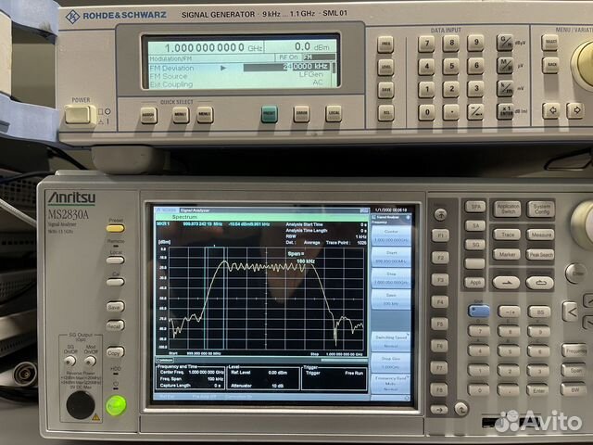
Task: Click the Center Freq. value in the Anritsu parameter panel
Action: 207,373
